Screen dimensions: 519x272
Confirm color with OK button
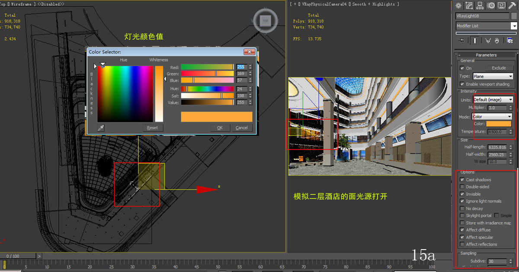(220, 128)
